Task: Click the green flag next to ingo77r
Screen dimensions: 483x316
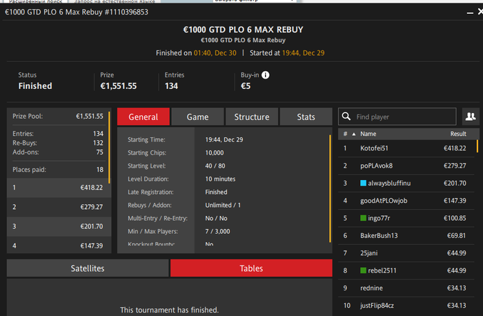Action: [x=363, y=218]
